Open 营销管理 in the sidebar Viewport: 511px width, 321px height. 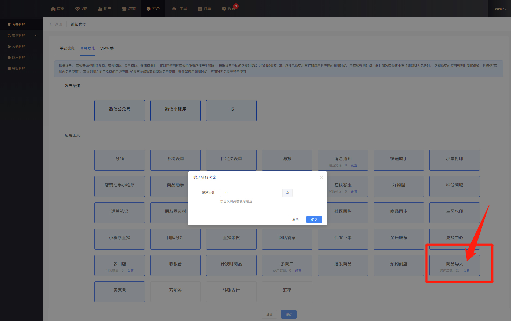click(18, 46)
